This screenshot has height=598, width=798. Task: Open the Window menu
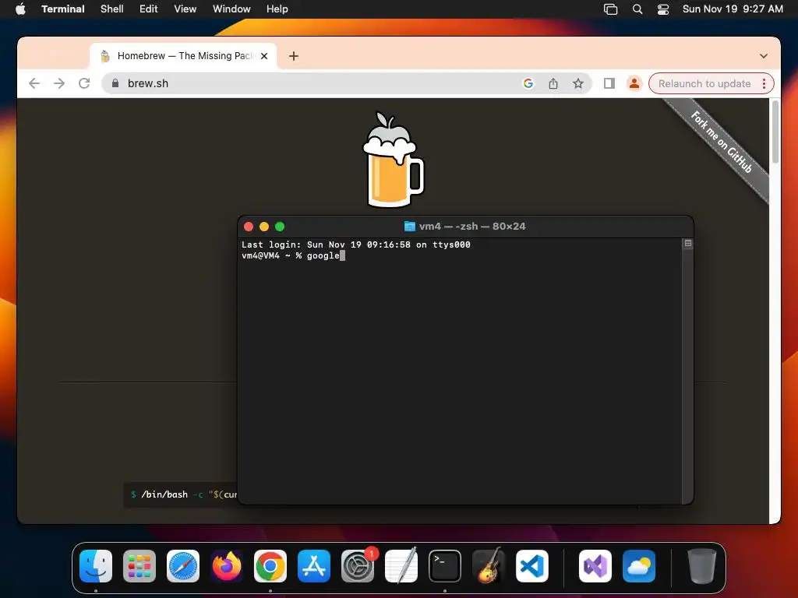tap(231, 9)
